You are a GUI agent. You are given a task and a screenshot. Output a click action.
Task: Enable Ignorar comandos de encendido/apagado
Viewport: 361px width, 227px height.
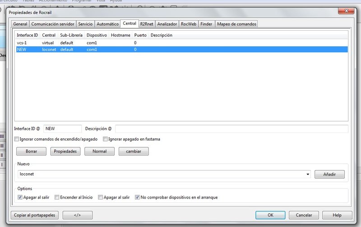pyautogui.click(x=16, y=139)
